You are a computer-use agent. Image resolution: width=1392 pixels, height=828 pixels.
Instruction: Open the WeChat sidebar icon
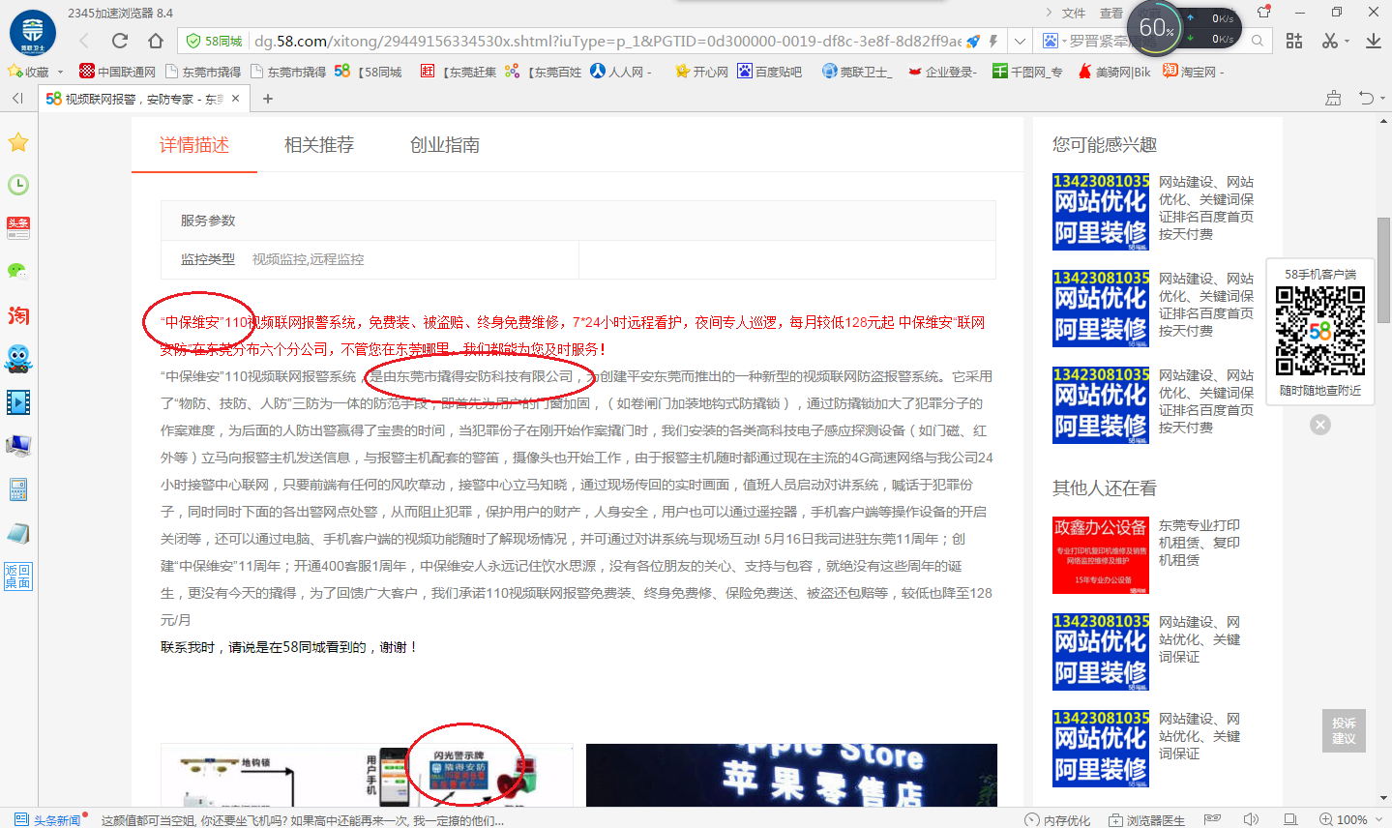click(x=17, y=271)
